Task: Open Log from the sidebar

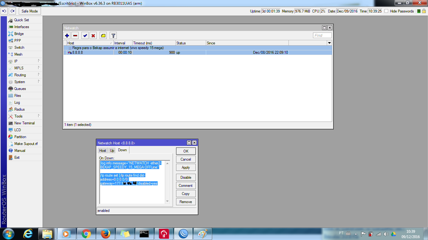Action: (24, 102)
